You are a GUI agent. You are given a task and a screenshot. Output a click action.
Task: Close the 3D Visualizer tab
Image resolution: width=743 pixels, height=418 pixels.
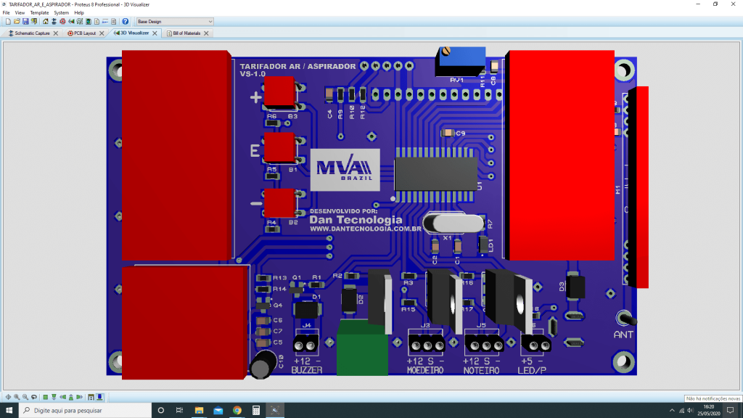click(x=156, y=33)
